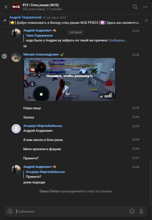The width and height of the screenshot is (152, 220).
Task: Dismiss the pinned message with X
Action: (146, 20)
